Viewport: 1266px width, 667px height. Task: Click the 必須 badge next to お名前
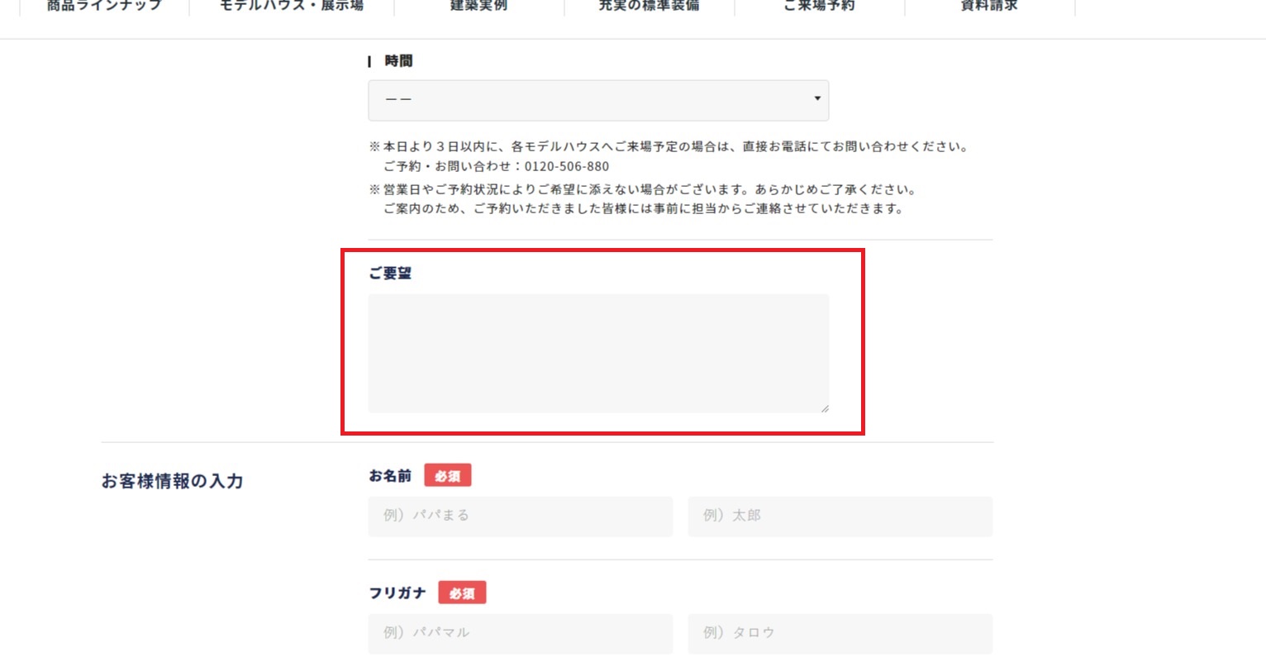click(x=447, y=476)
